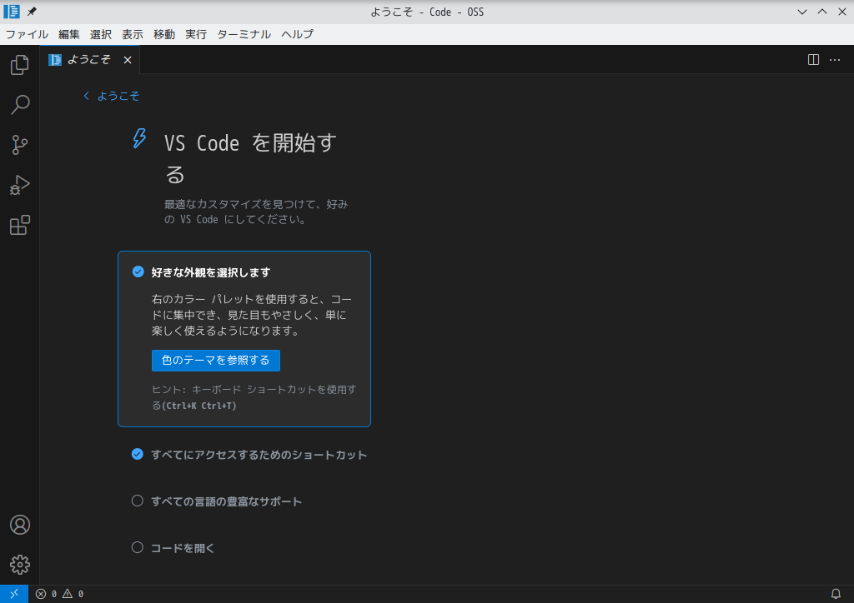Select the ようこそ editor tab
Screen dimensions: 854x603
[x=90, y=59]
